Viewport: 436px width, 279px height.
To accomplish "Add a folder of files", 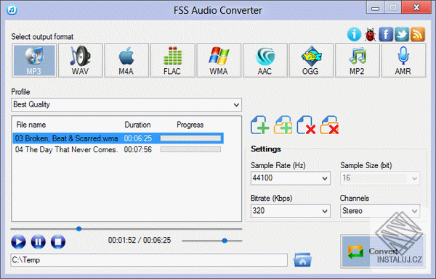I will [x=283, y=125].
